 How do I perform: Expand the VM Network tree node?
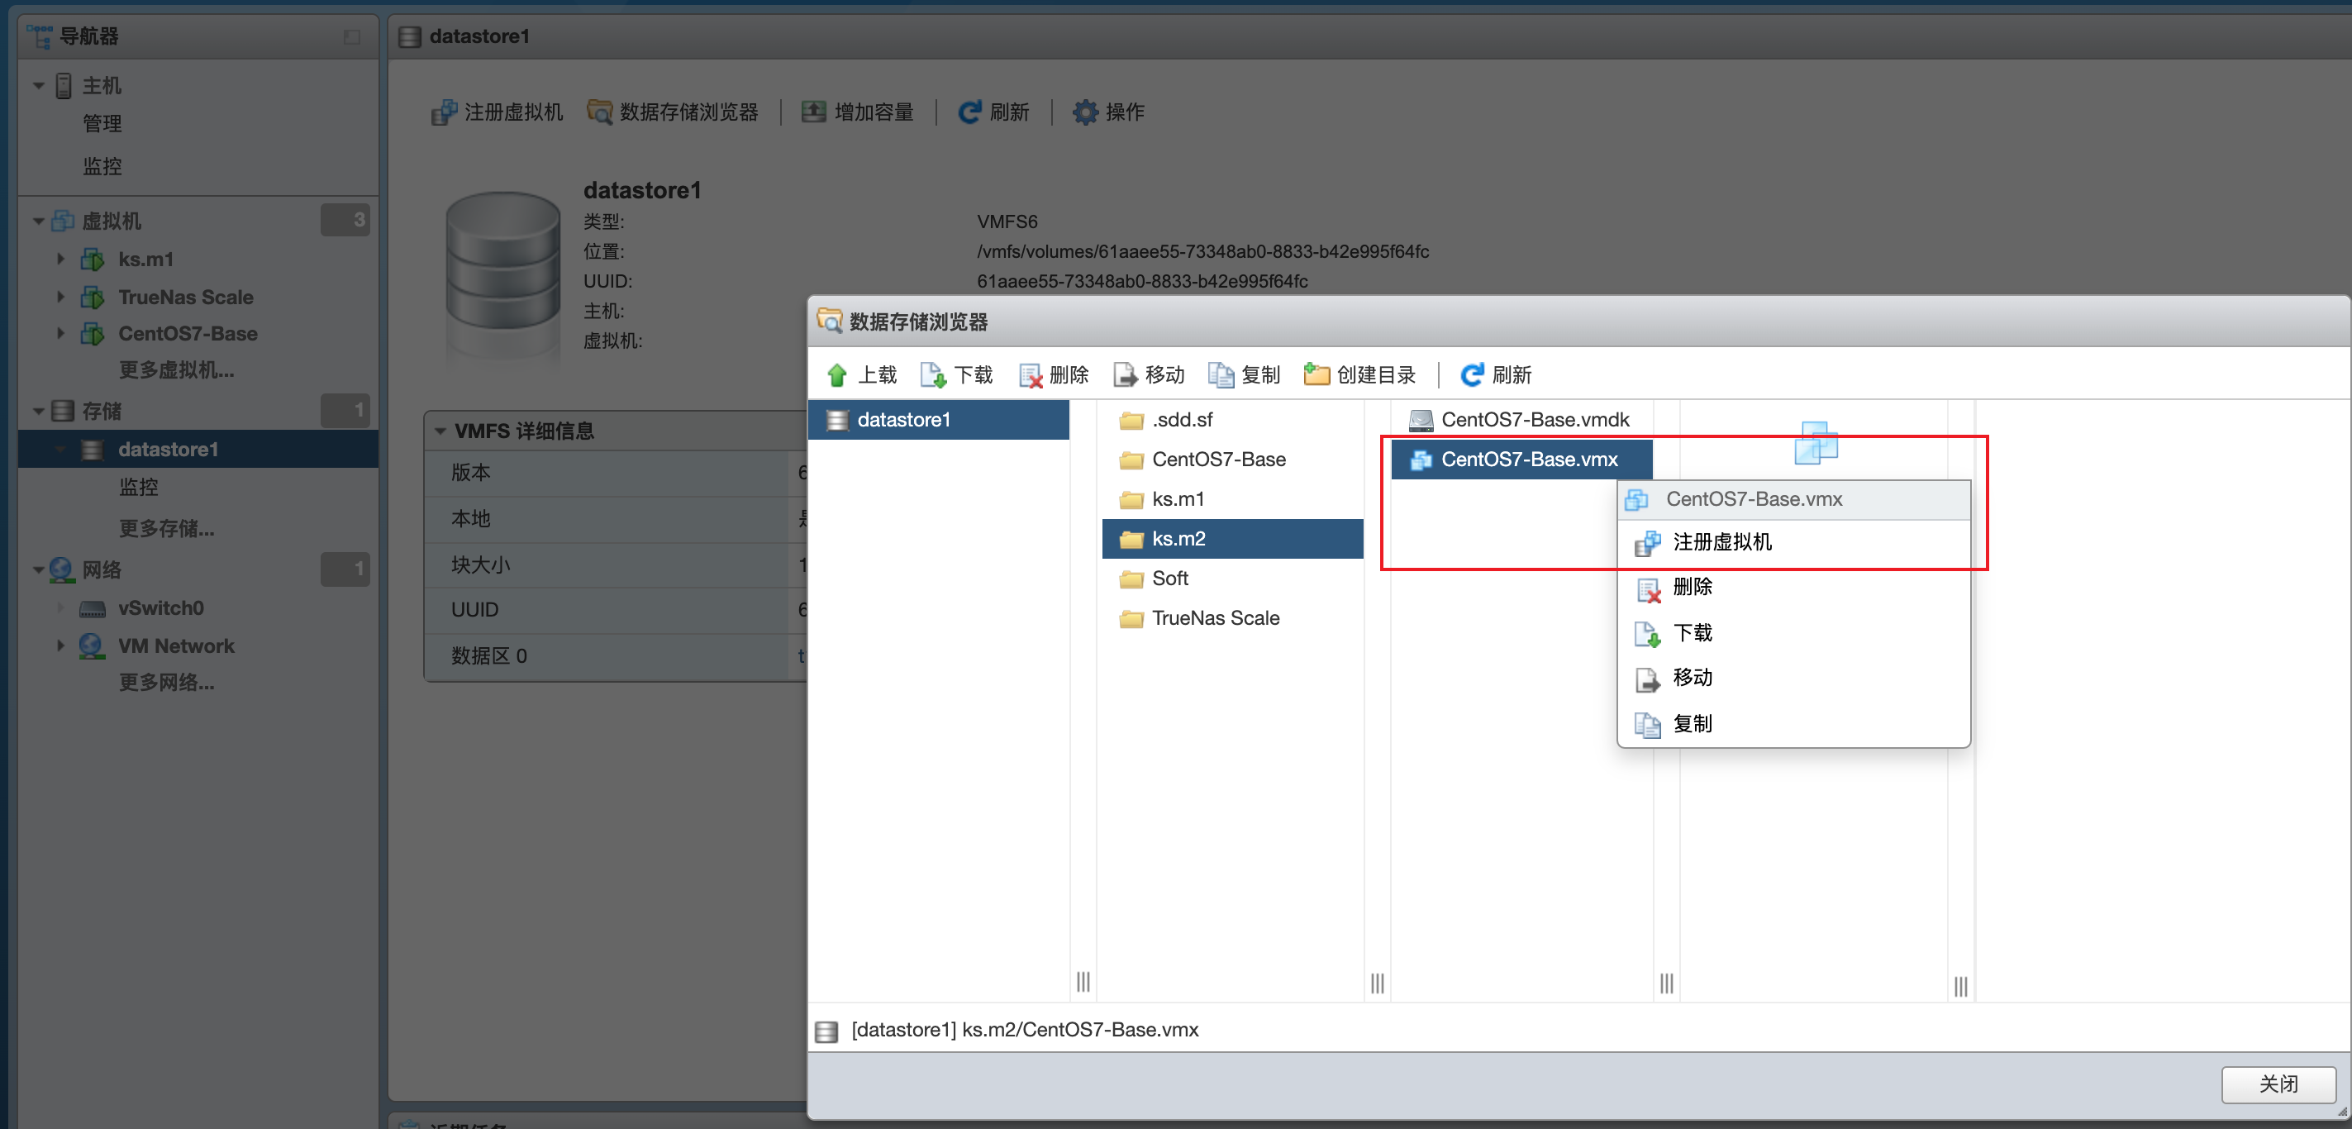tap(60, 645)
